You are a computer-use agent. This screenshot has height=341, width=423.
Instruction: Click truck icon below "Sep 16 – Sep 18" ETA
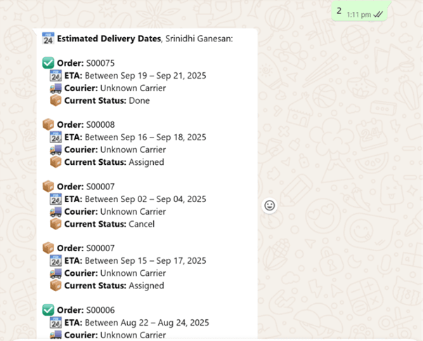tap(56, 149)
